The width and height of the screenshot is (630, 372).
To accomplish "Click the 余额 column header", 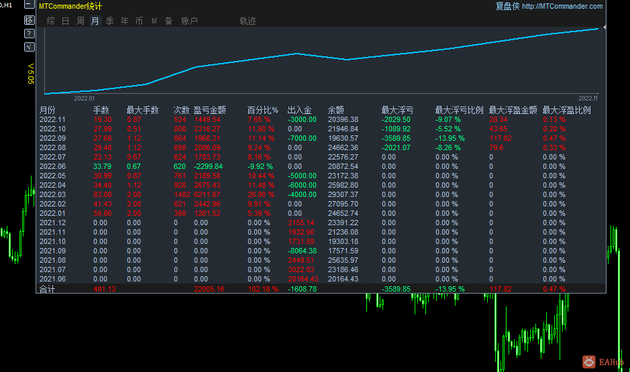I will (336, 110).
